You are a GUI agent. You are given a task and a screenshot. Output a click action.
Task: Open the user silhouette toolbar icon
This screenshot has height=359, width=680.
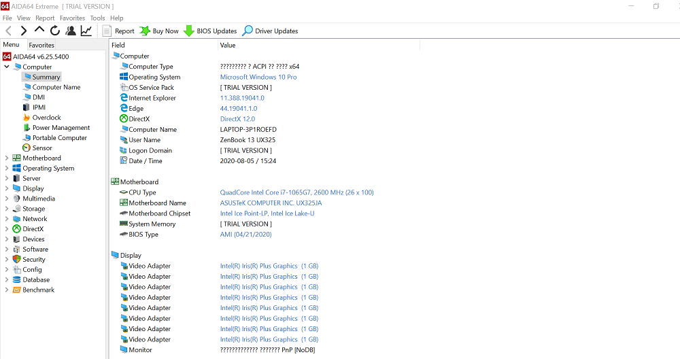pos(70,31)
